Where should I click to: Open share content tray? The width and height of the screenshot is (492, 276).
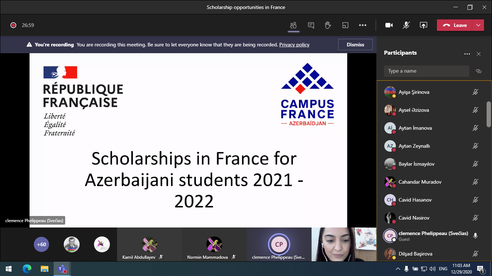(424, 25)
